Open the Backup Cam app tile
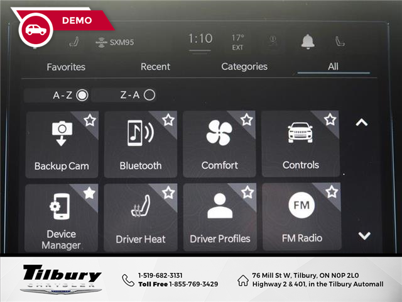402x302 pixels. tap(62, 145)
